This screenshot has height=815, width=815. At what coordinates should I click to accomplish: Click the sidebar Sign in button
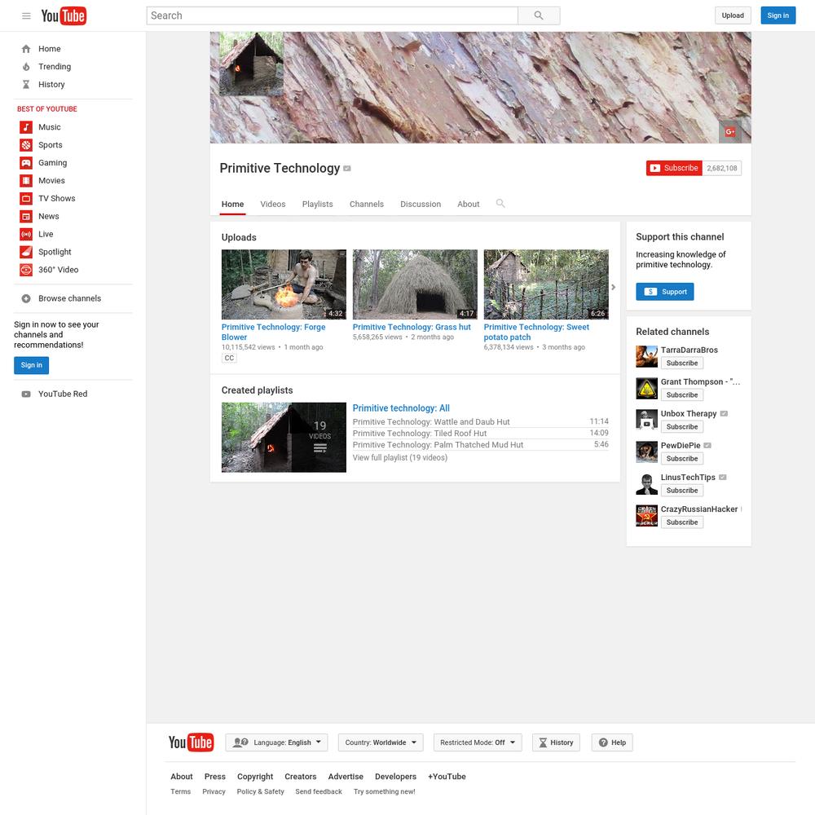click(x=31, y=365)
